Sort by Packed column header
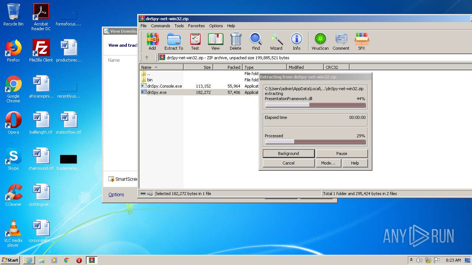 tap(228, 67)
